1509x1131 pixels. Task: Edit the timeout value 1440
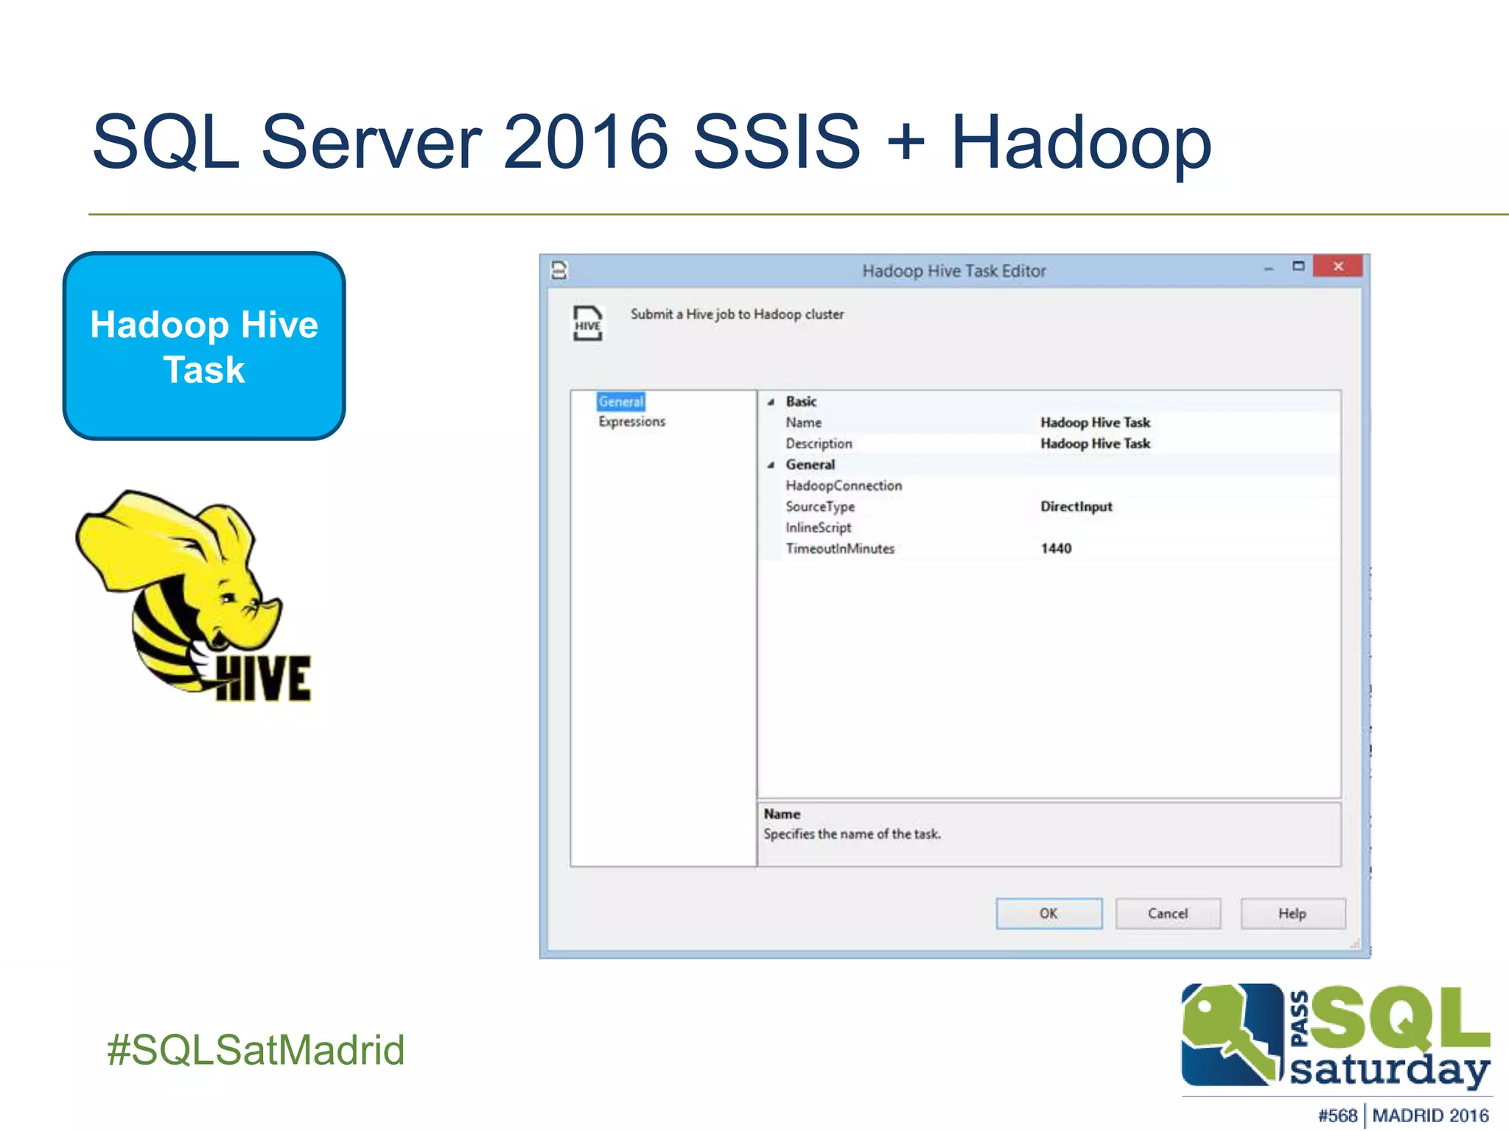[x=1056, y=549]
